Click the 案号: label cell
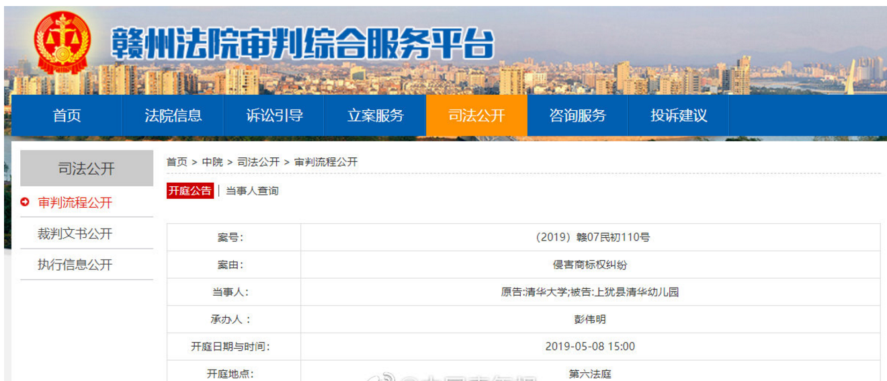Viewport: 887px width, 381px height. pyautogui.click(x=234, y=237)
